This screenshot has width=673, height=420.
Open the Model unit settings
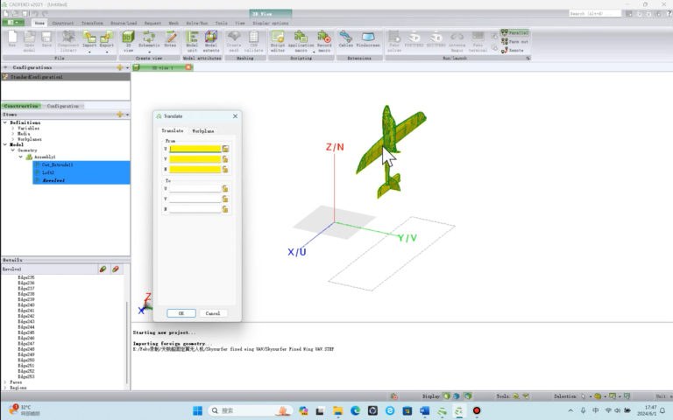(x=192, y=41)
